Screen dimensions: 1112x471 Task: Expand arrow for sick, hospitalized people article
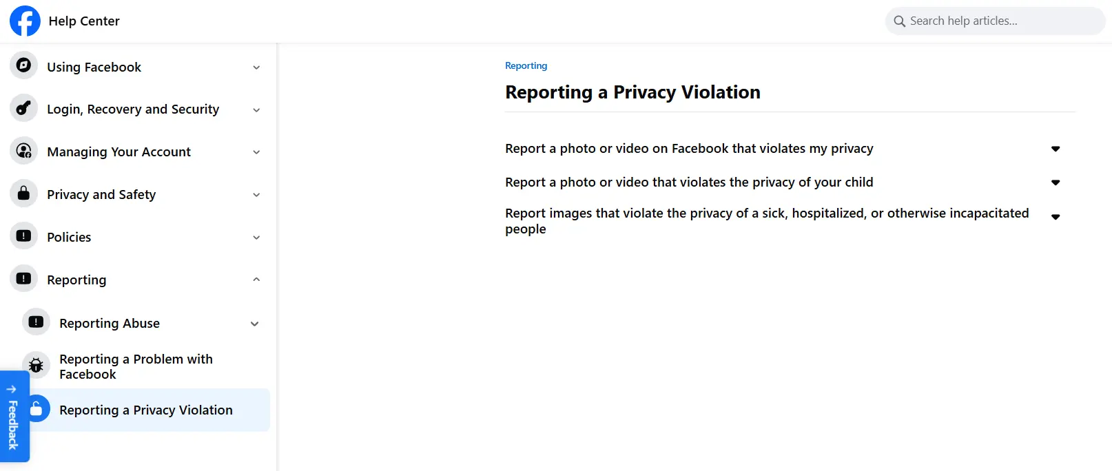tap(1056, 217)
